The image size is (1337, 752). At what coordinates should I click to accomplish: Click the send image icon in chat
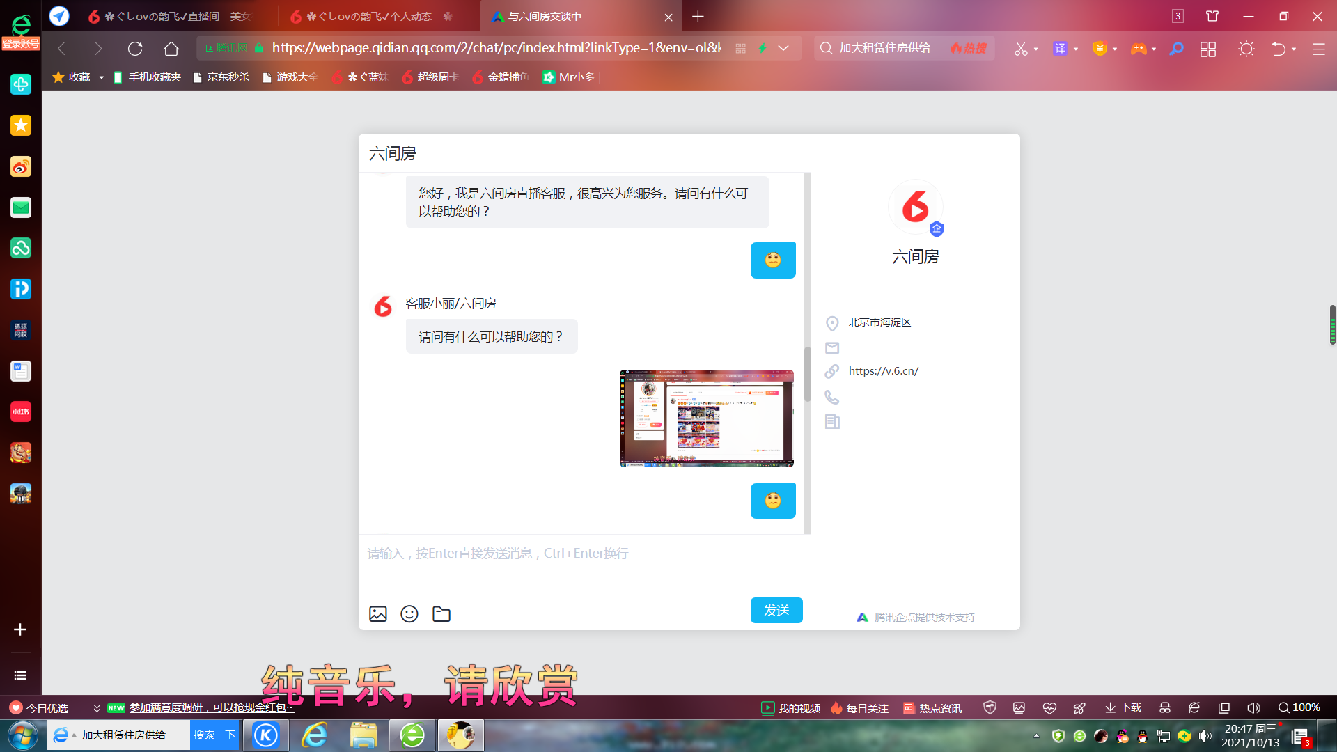tap(378, 614)
